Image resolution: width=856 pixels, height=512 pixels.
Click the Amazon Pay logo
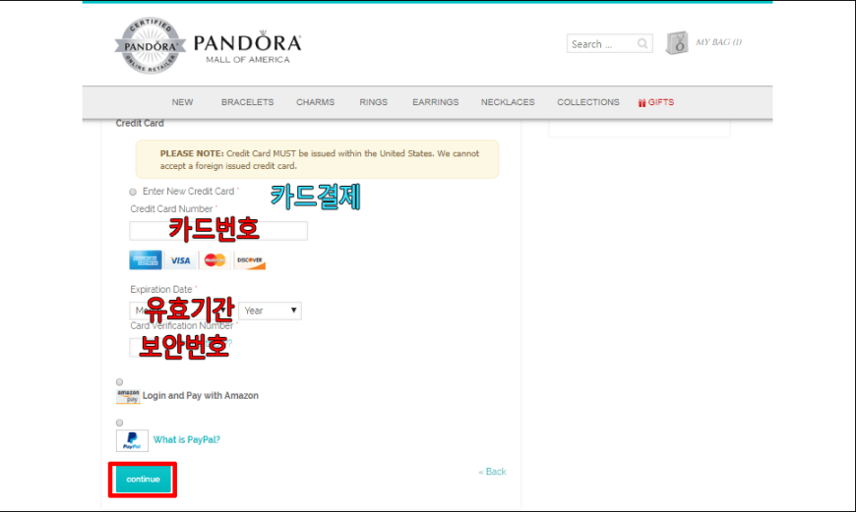pos(128,396)
